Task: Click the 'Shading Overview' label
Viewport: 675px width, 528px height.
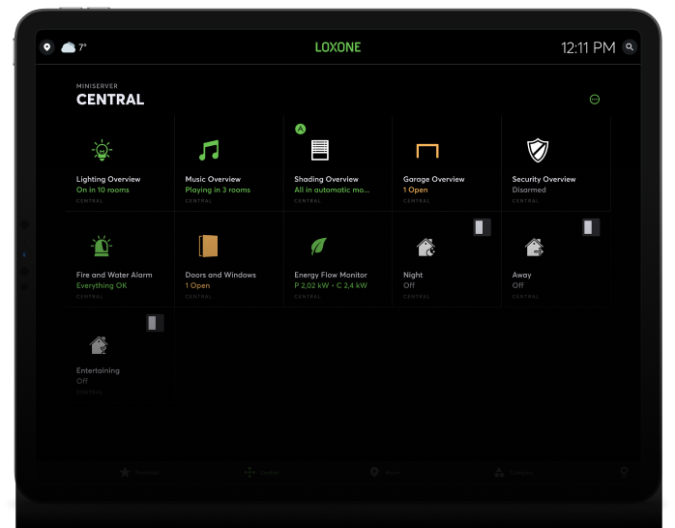Action: [326, 179]
